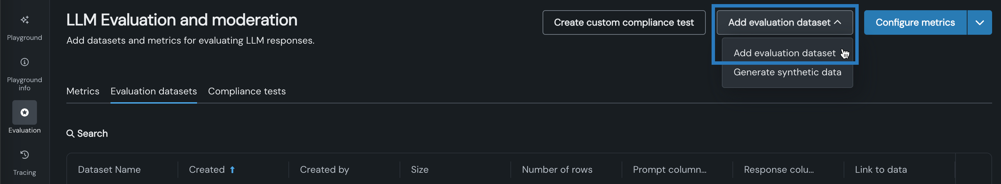
Task: Open the Playground sidebar icon
Action: point(25,20)
